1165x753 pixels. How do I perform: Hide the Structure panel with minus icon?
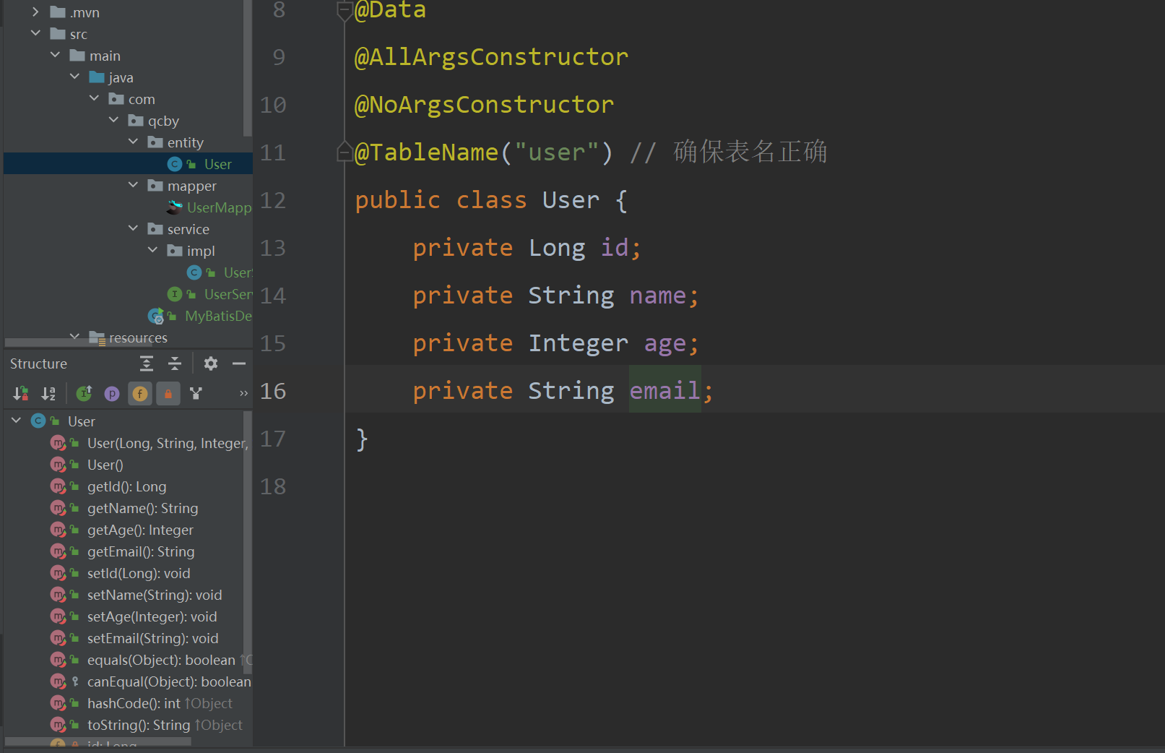coord(239,363)
